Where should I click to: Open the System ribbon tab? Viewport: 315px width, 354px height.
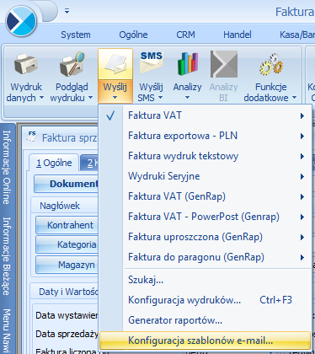(76, 35)
